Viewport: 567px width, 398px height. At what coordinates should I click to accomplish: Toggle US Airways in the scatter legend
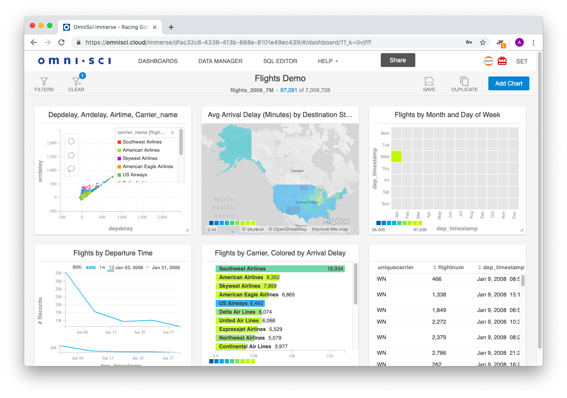point(133,175)
